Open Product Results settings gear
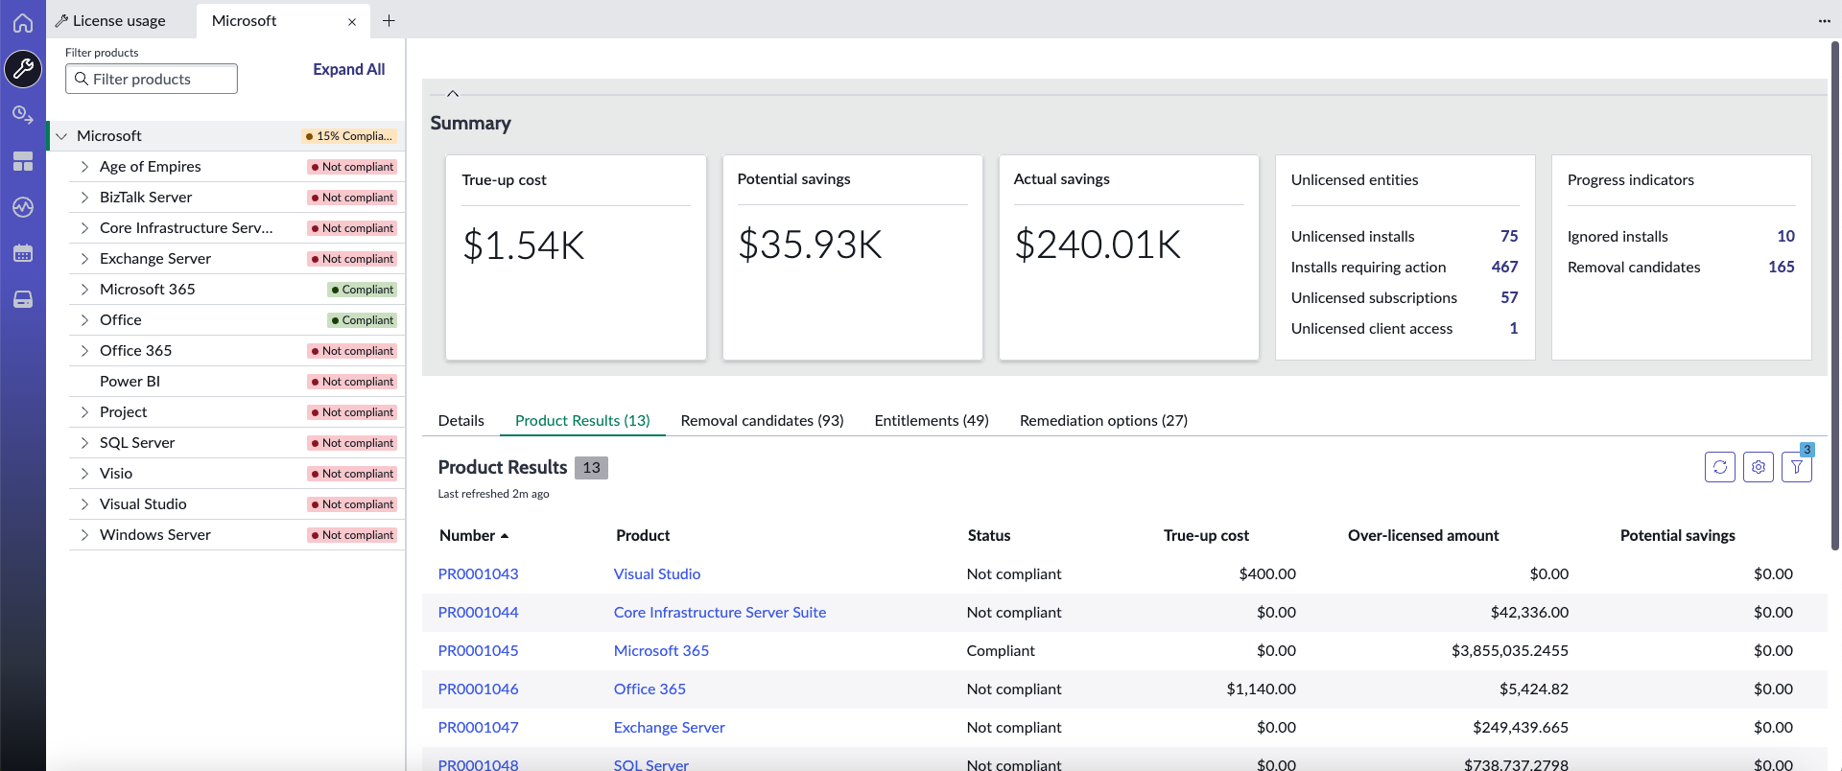This screenshot has width=1842, height=771. [1759, 467]
